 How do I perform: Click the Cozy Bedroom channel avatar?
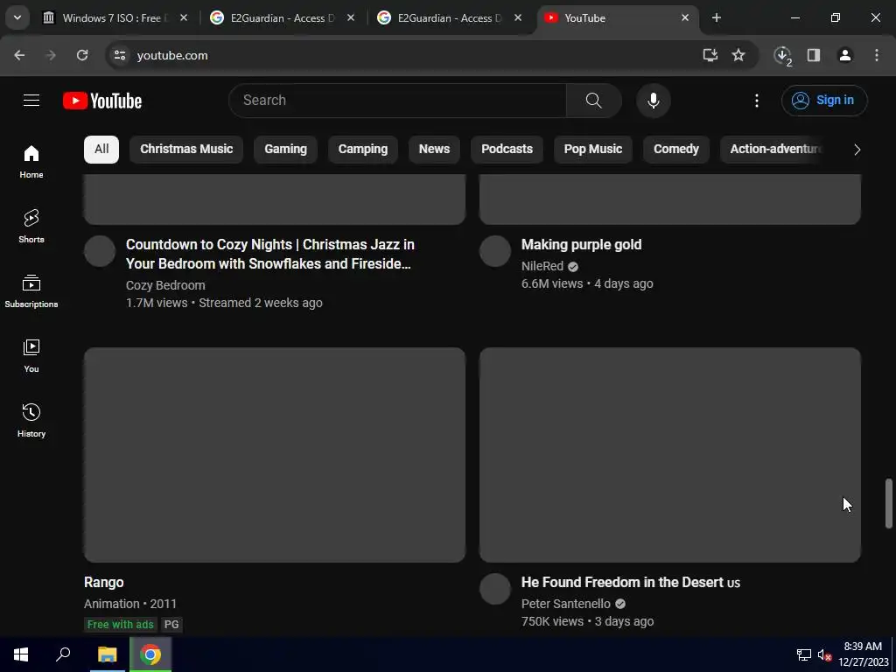(x=100, y=251)
